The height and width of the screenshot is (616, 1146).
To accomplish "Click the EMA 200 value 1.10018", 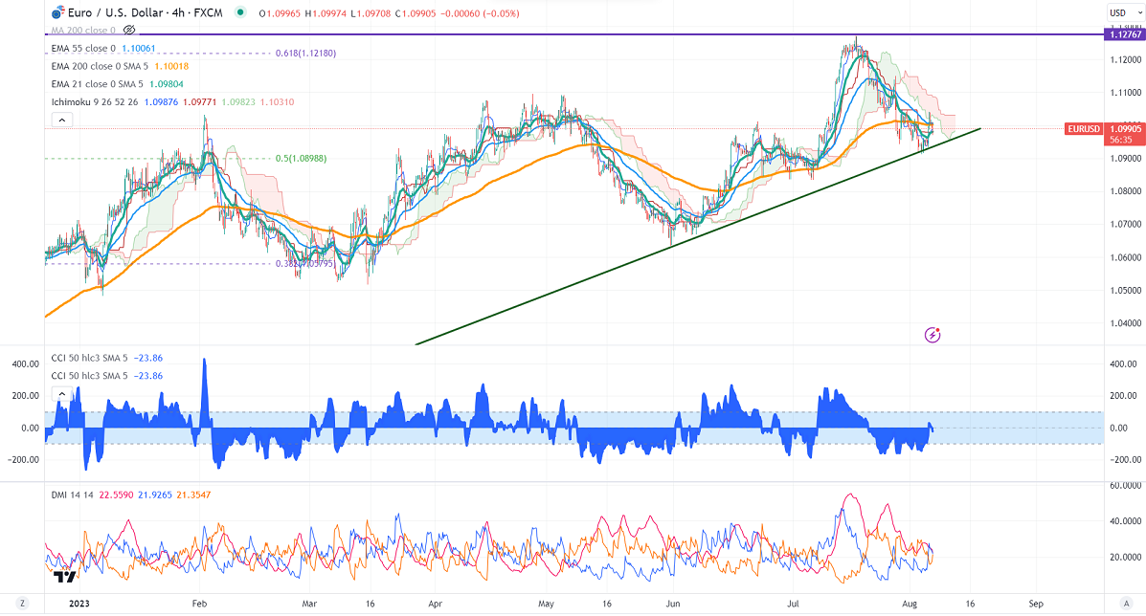I will [170, 66].
